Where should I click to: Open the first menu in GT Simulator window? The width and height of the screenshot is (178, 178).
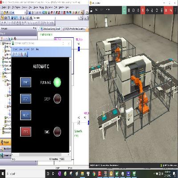tap(15, 49)
